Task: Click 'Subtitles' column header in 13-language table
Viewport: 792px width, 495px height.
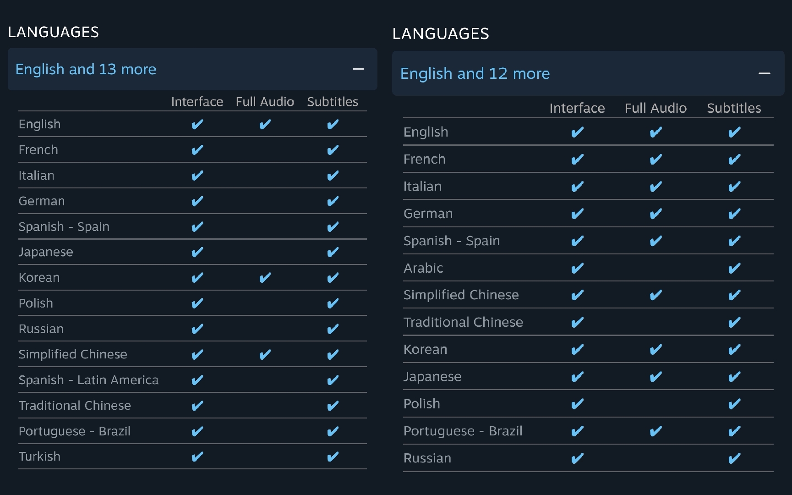Action: 333,102
